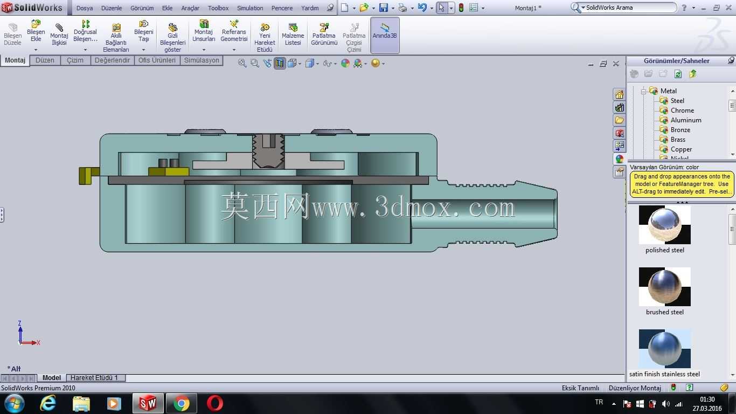Switch to the Simülasyon tab
Image resolution: width=736 pixels, height=414 pixels.
click(x=202, y=60)
